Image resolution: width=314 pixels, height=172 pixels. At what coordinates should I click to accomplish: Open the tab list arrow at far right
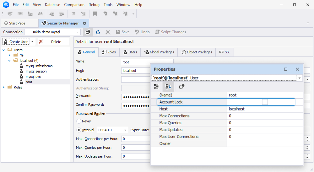point(308,23)
